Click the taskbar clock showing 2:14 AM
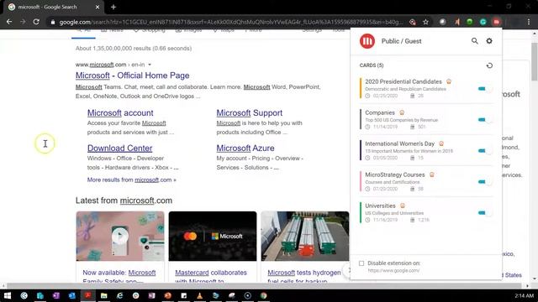 point(524,295)
